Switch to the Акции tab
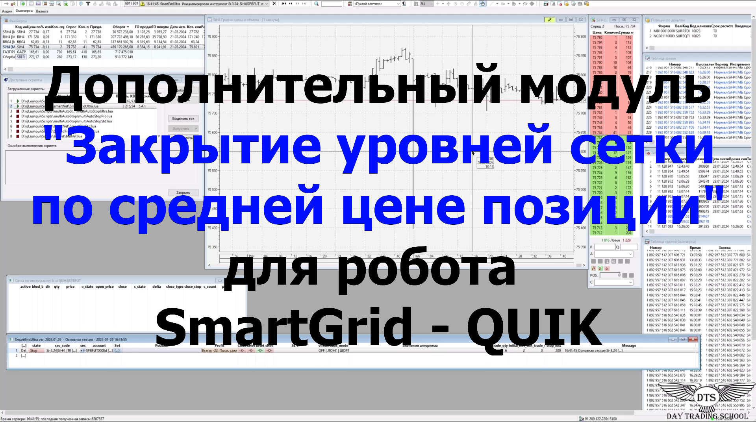Screen dimensions: 756x422 click(7, 11)
